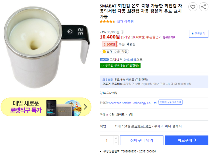Click the blue WOW membership badge
The width and height of the screenshot is (211, 156).
(104, 60)
